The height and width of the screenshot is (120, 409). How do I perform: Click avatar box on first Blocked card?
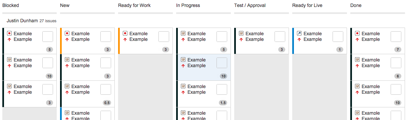48,37
